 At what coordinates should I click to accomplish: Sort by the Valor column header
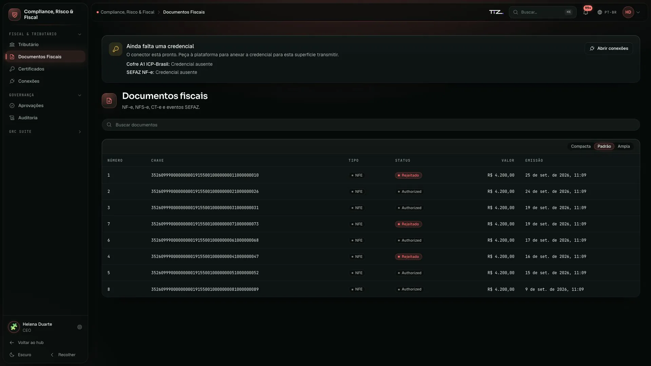click(508, 161)
